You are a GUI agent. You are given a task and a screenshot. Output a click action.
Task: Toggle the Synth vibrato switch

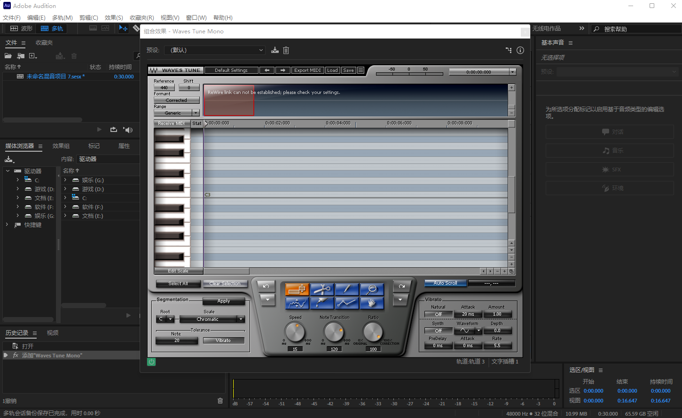438,331
